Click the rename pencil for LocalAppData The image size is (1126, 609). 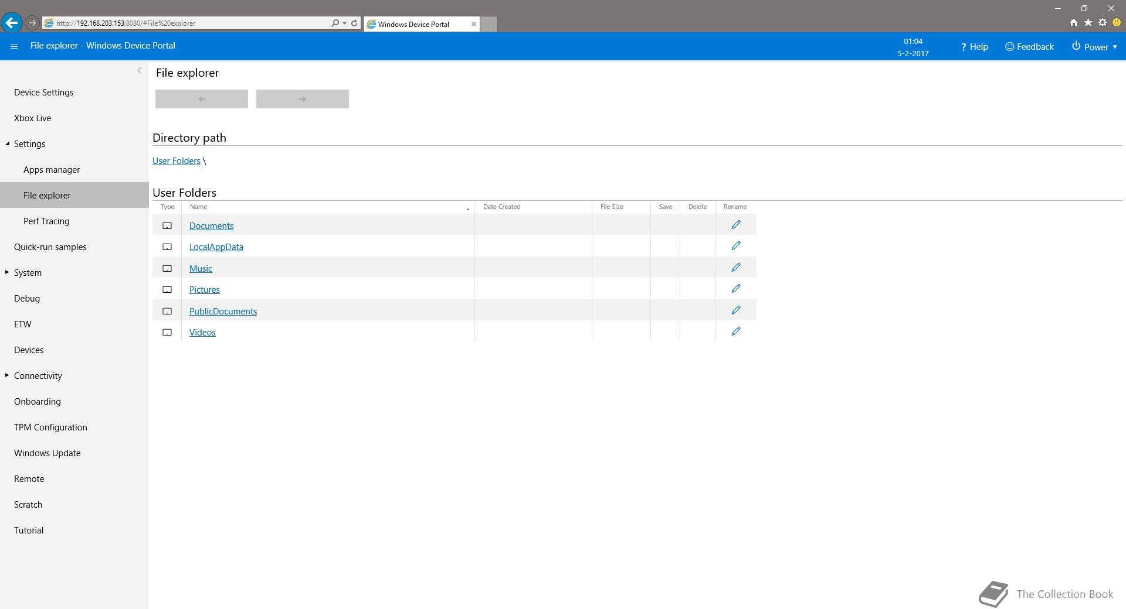pos(736,246)
